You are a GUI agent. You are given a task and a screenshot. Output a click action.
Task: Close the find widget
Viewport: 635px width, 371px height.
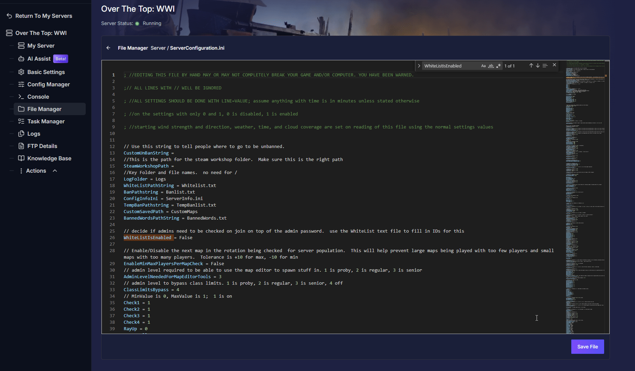(554, 65)
